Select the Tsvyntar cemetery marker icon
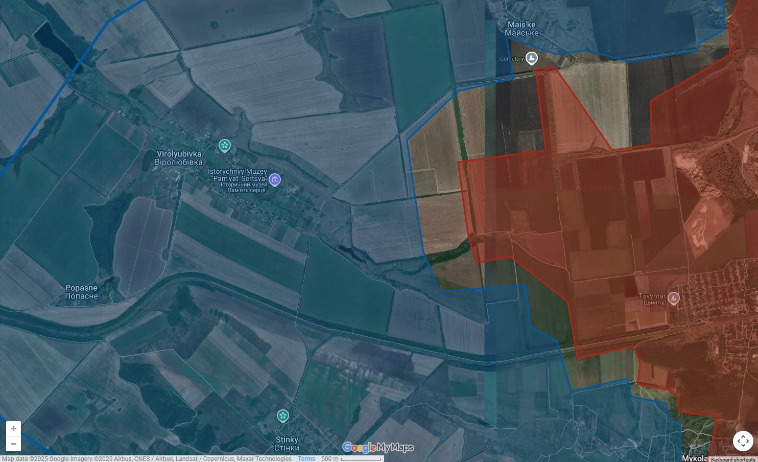Screen dimensions: 758x462 tap(674, 298)
